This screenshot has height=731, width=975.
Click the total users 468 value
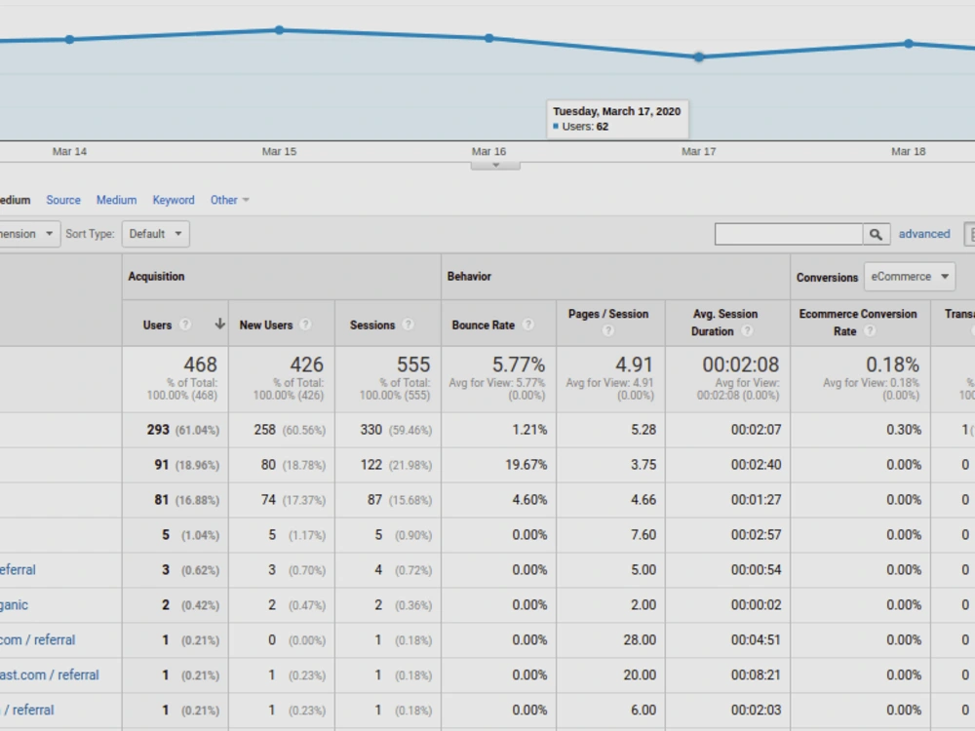pyautogui.click(x=200, y=365)
